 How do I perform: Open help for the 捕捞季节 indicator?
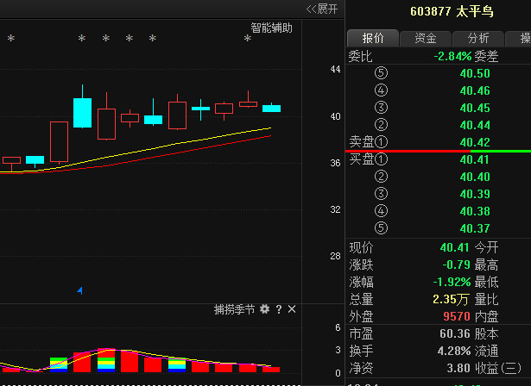(x=278, y=309)
